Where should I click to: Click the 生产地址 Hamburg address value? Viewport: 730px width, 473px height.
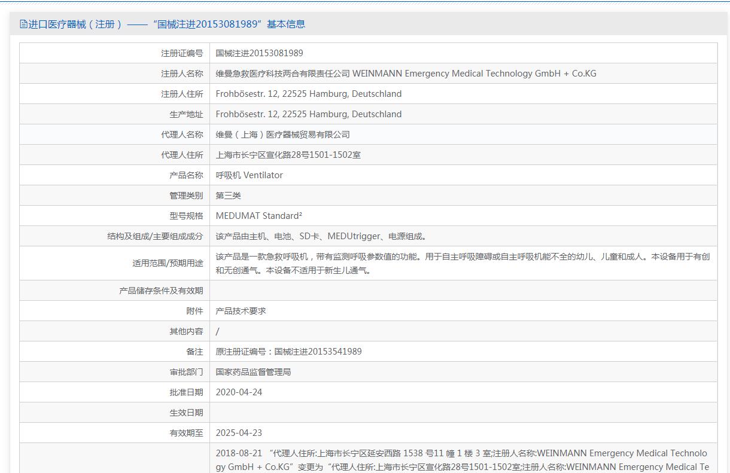coord(308,114)
